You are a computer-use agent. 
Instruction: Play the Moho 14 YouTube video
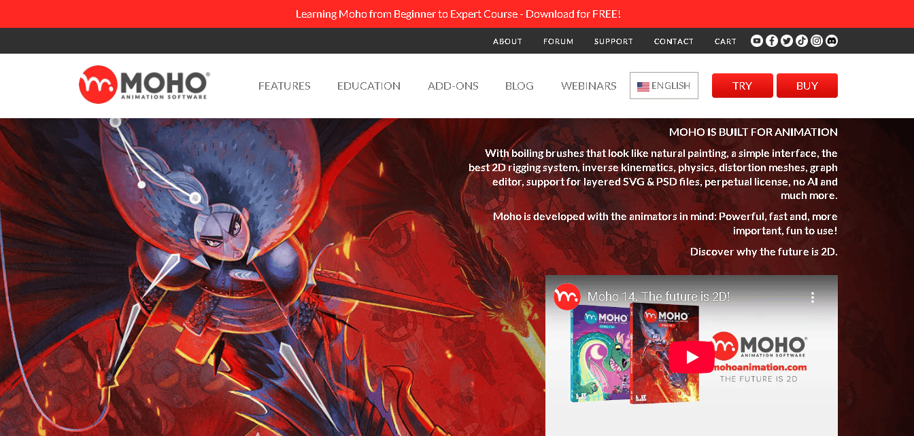[x=692, y=357]
